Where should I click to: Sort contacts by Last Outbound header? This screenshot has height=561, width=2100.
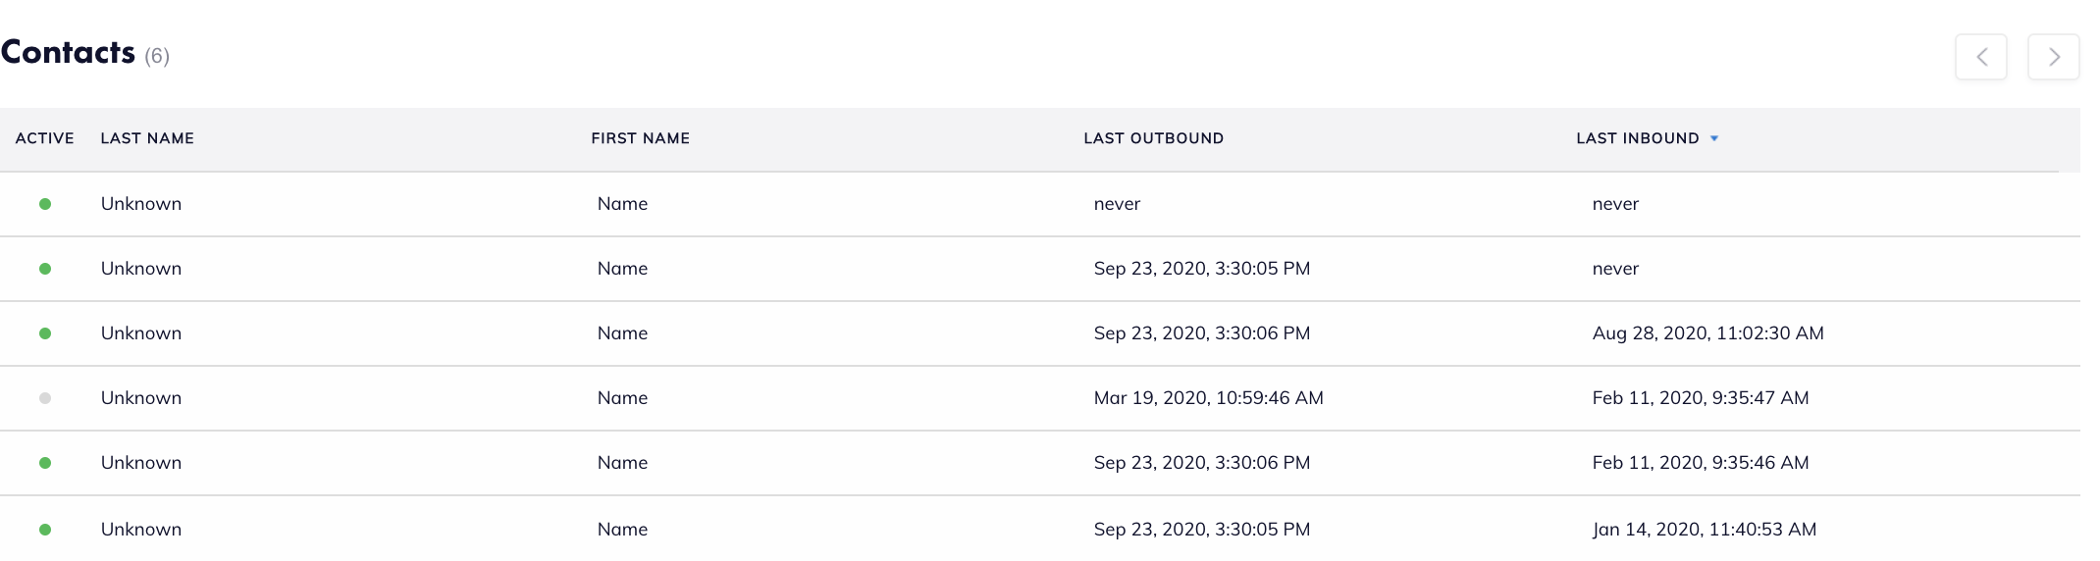[x=1153, y=138]
